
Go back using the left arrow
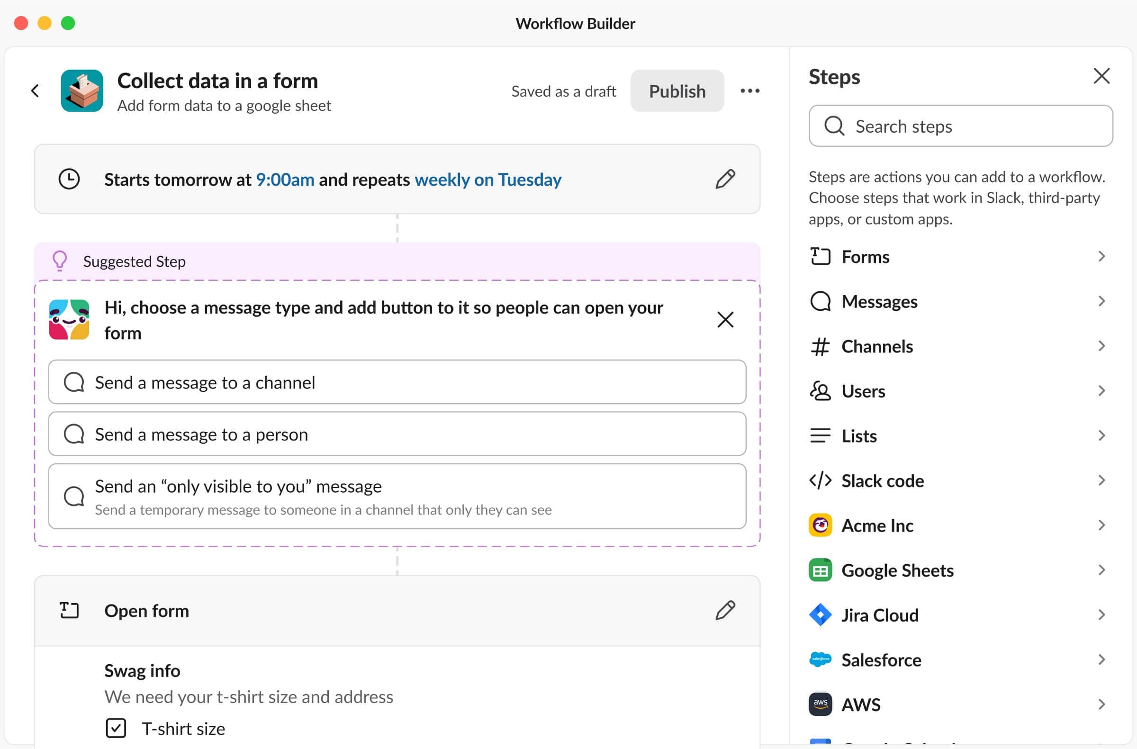point(35,91)
